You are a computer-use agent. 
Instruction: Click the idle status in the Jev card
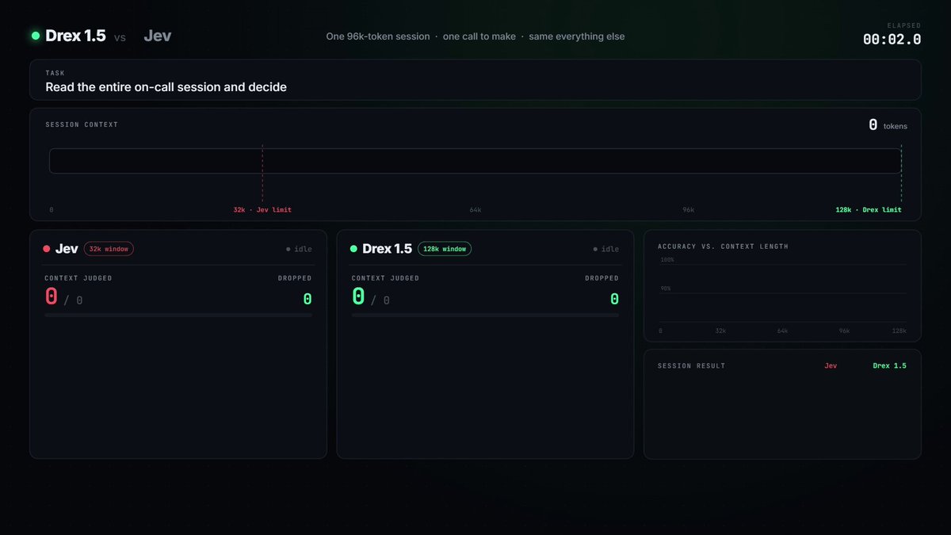pos(300,249)
